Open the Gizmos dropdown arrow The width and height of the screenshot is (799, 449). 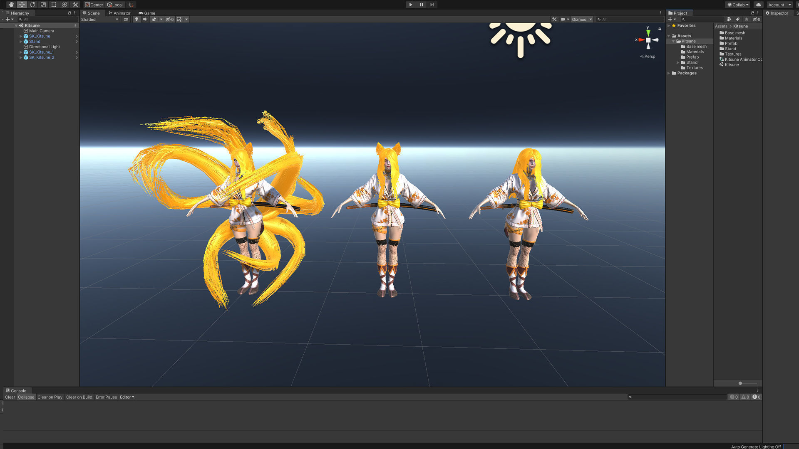click(591, 19)
